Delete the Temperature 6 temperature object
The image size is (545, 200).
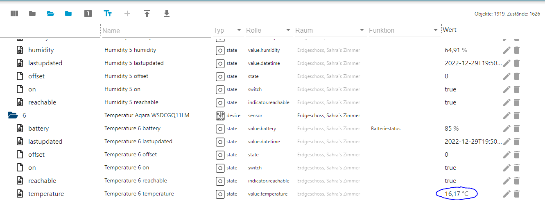pos(517,194)
